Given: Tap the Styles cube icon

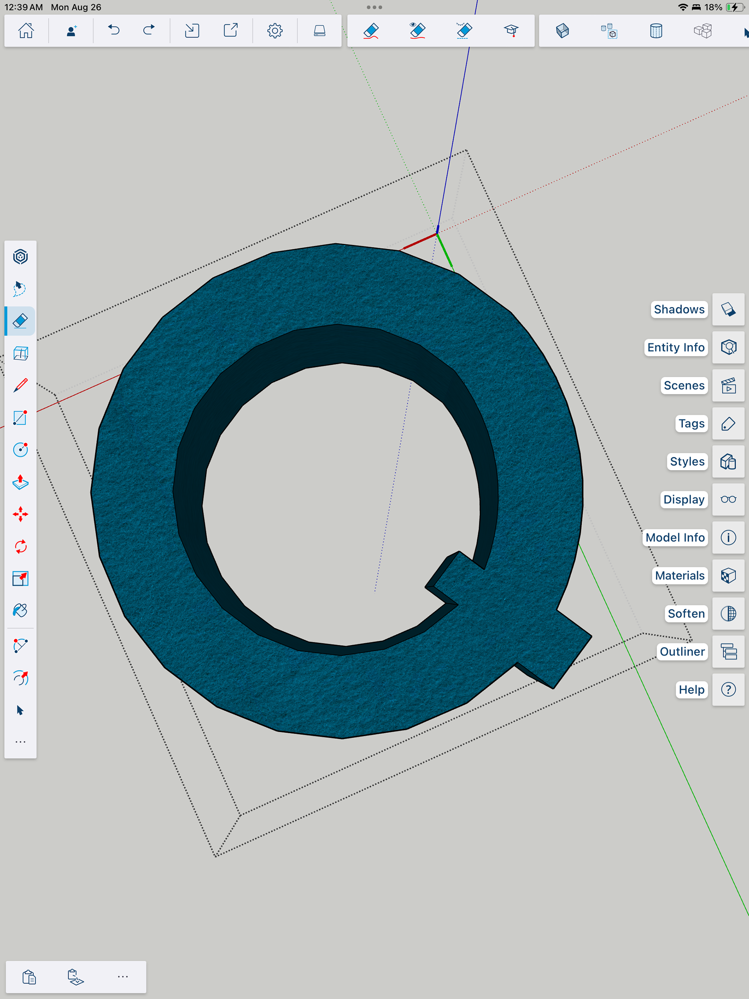Looking at the screenshot, I should click(x=728, y=461).
